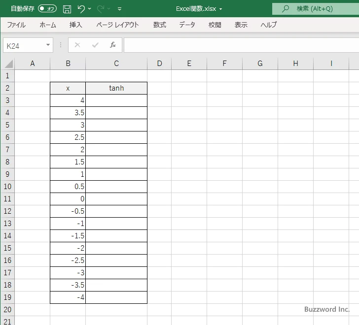Click the Cancel X icon in formula bar
This screenshot has width=359, height=325.
77,45
